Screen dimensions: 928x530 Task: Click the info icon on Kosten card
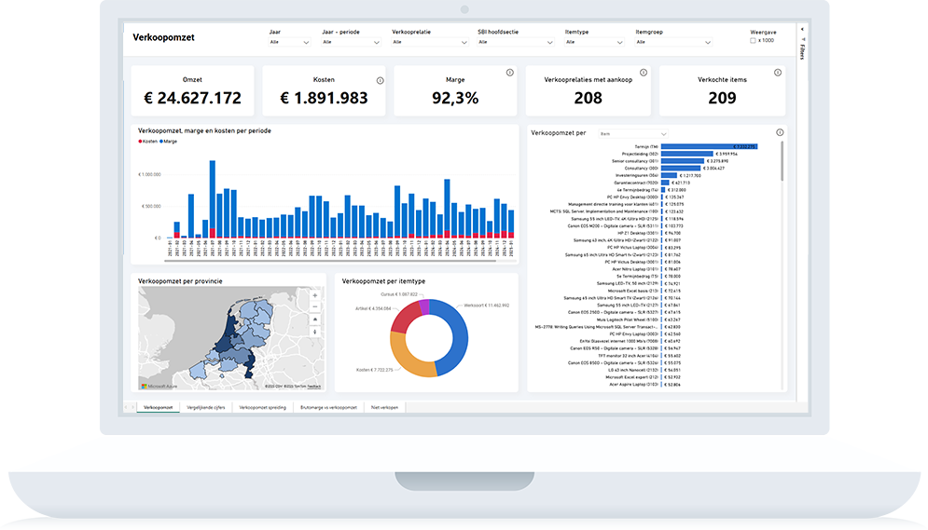coord(380,81)
